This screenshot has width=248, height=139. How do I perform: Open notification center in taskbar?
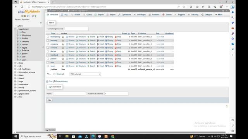coord(231,136)
